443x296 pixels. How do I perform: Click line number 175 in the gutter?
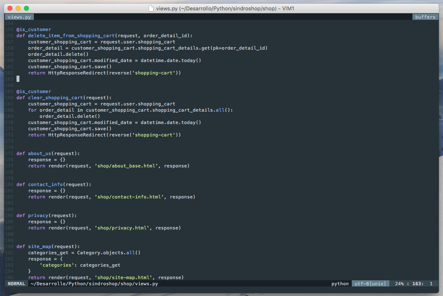coord(9,153)
